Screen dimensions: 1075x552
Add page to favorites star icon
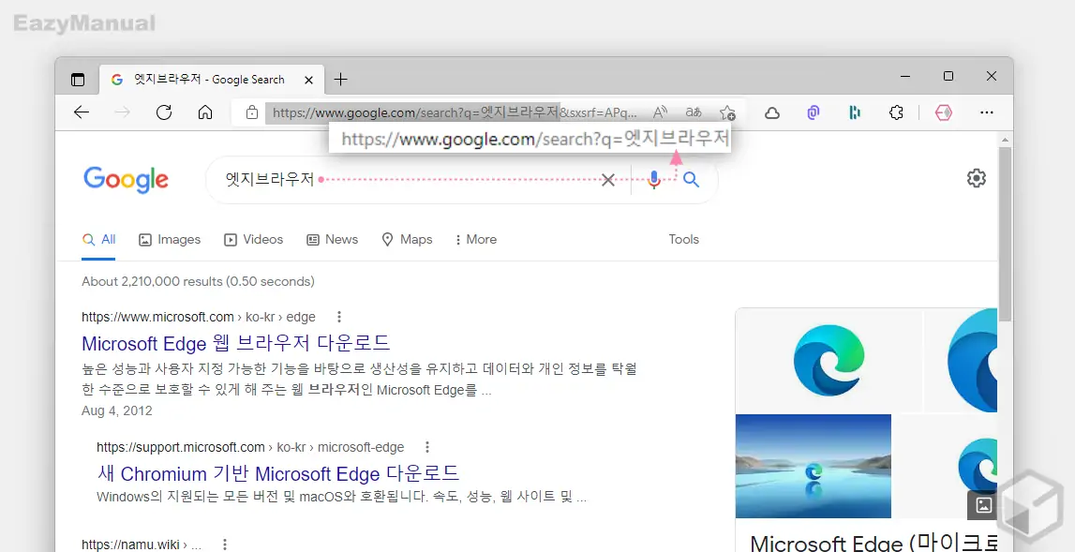coord(727,112)
